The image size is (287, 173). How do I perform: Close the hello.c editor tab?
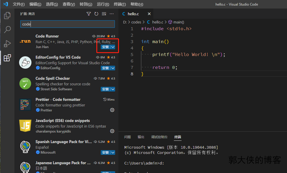pyautogui.click(x=149, y=14)
